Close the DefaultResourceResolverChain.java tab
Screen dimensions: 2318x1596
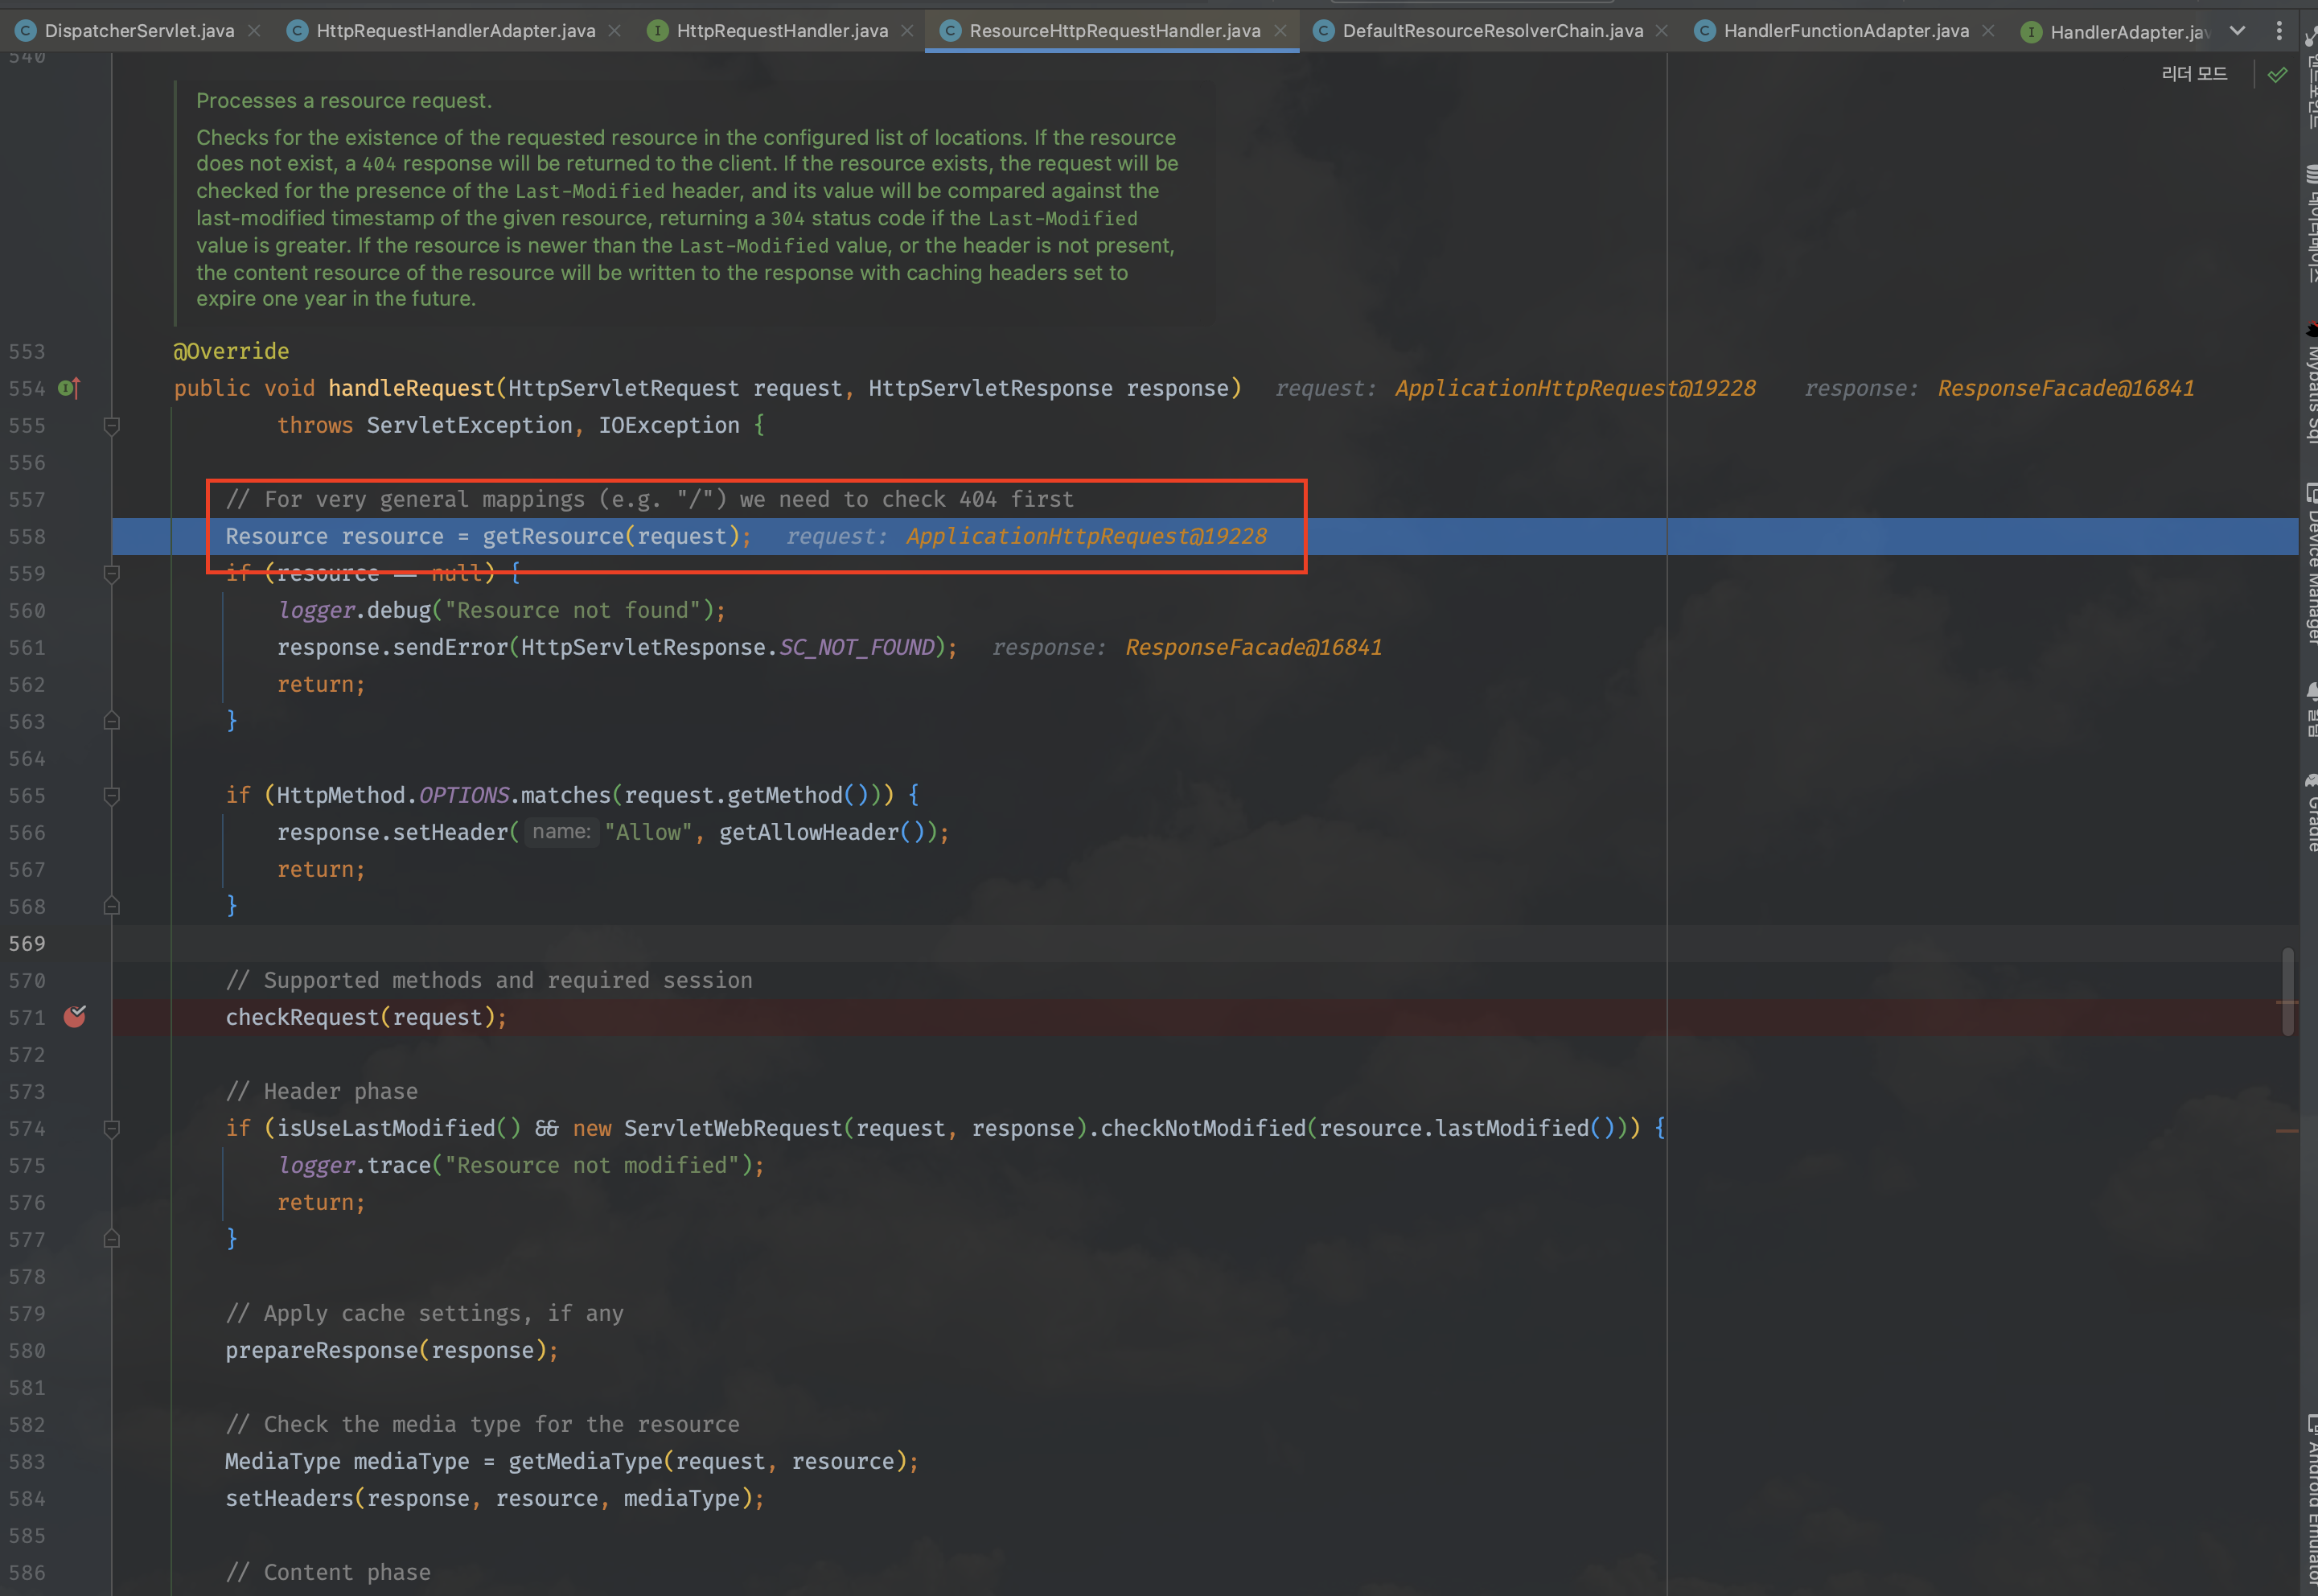1661,31
